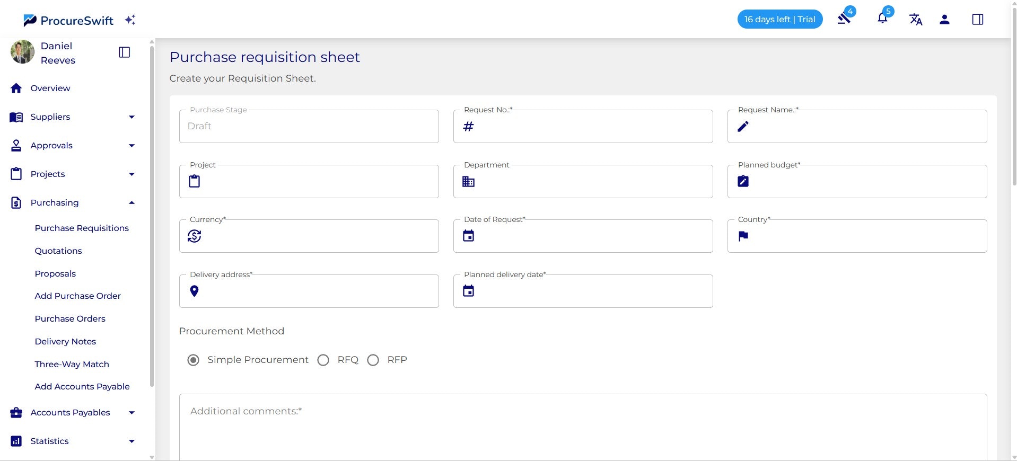Open Proposals submenu item
Image resolution: width=1017 pixels, height=461 pixels.
click(x=55, y=273)
